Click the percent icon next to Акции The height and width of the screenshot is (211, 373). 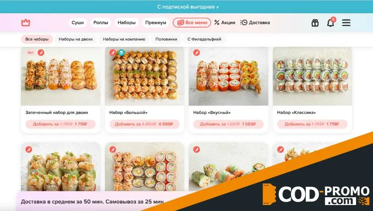click(217, 22)
